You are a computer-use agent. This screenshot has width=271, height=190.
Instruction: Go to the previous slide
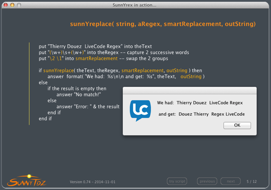[207, 181]
